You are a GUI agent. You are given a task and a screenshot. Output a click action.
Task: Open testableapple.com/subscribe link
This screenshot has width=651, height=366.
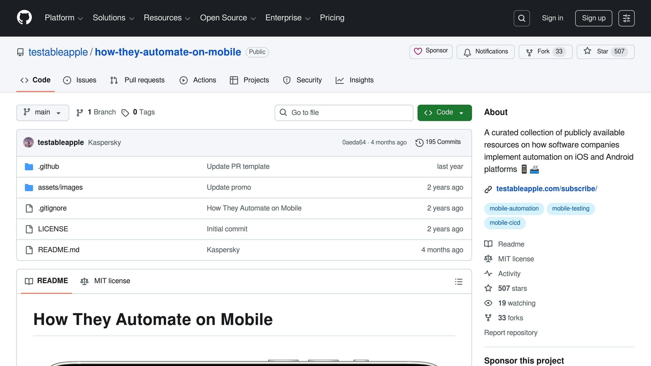pos(546,189)
